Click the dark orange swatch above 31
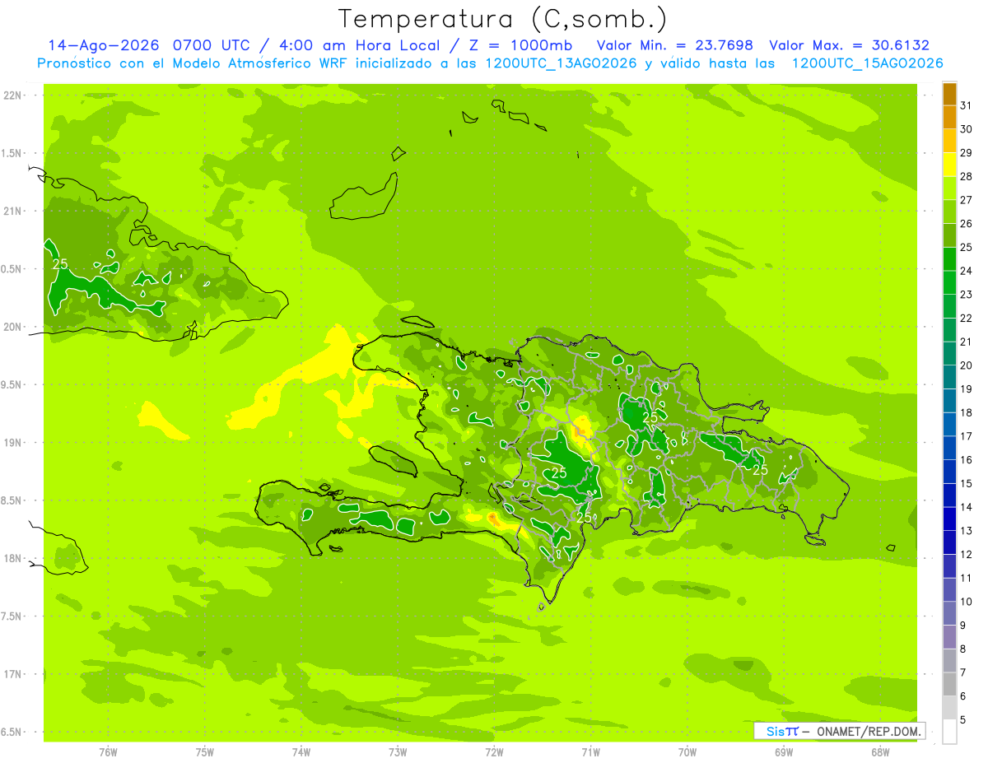 coord(949,94)
